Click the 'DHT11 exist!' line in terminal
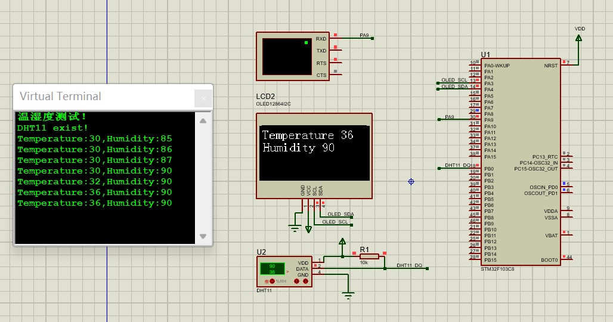The image size is (613, 322). 52,128
